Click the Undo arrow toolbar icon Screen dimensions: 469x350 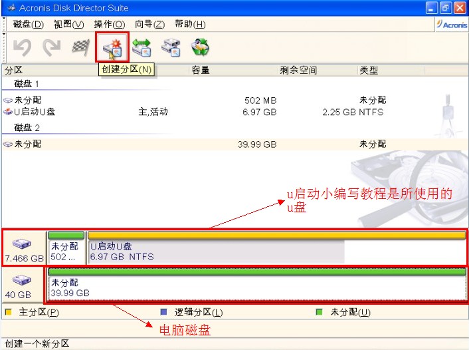(23, 48)
